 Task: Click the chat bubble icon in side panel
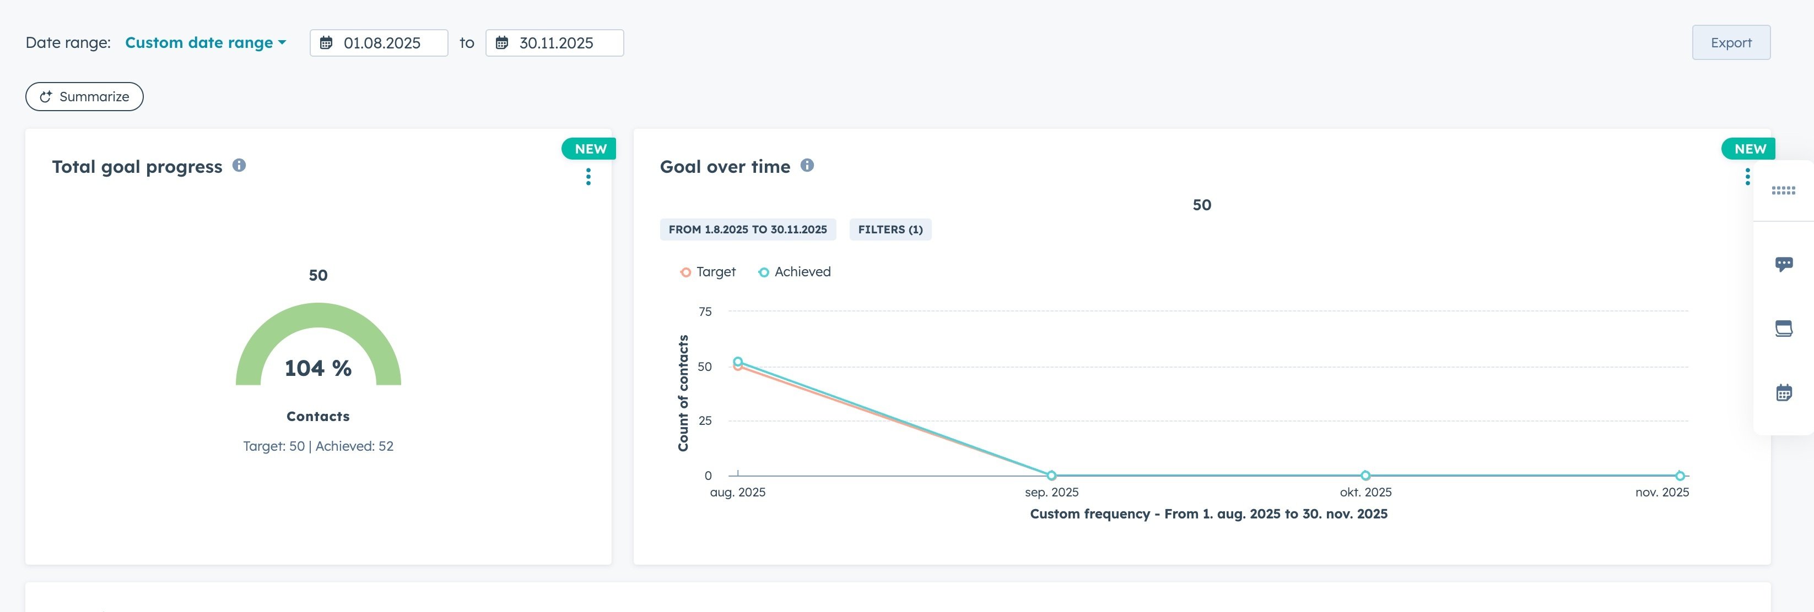point(1783,264)
